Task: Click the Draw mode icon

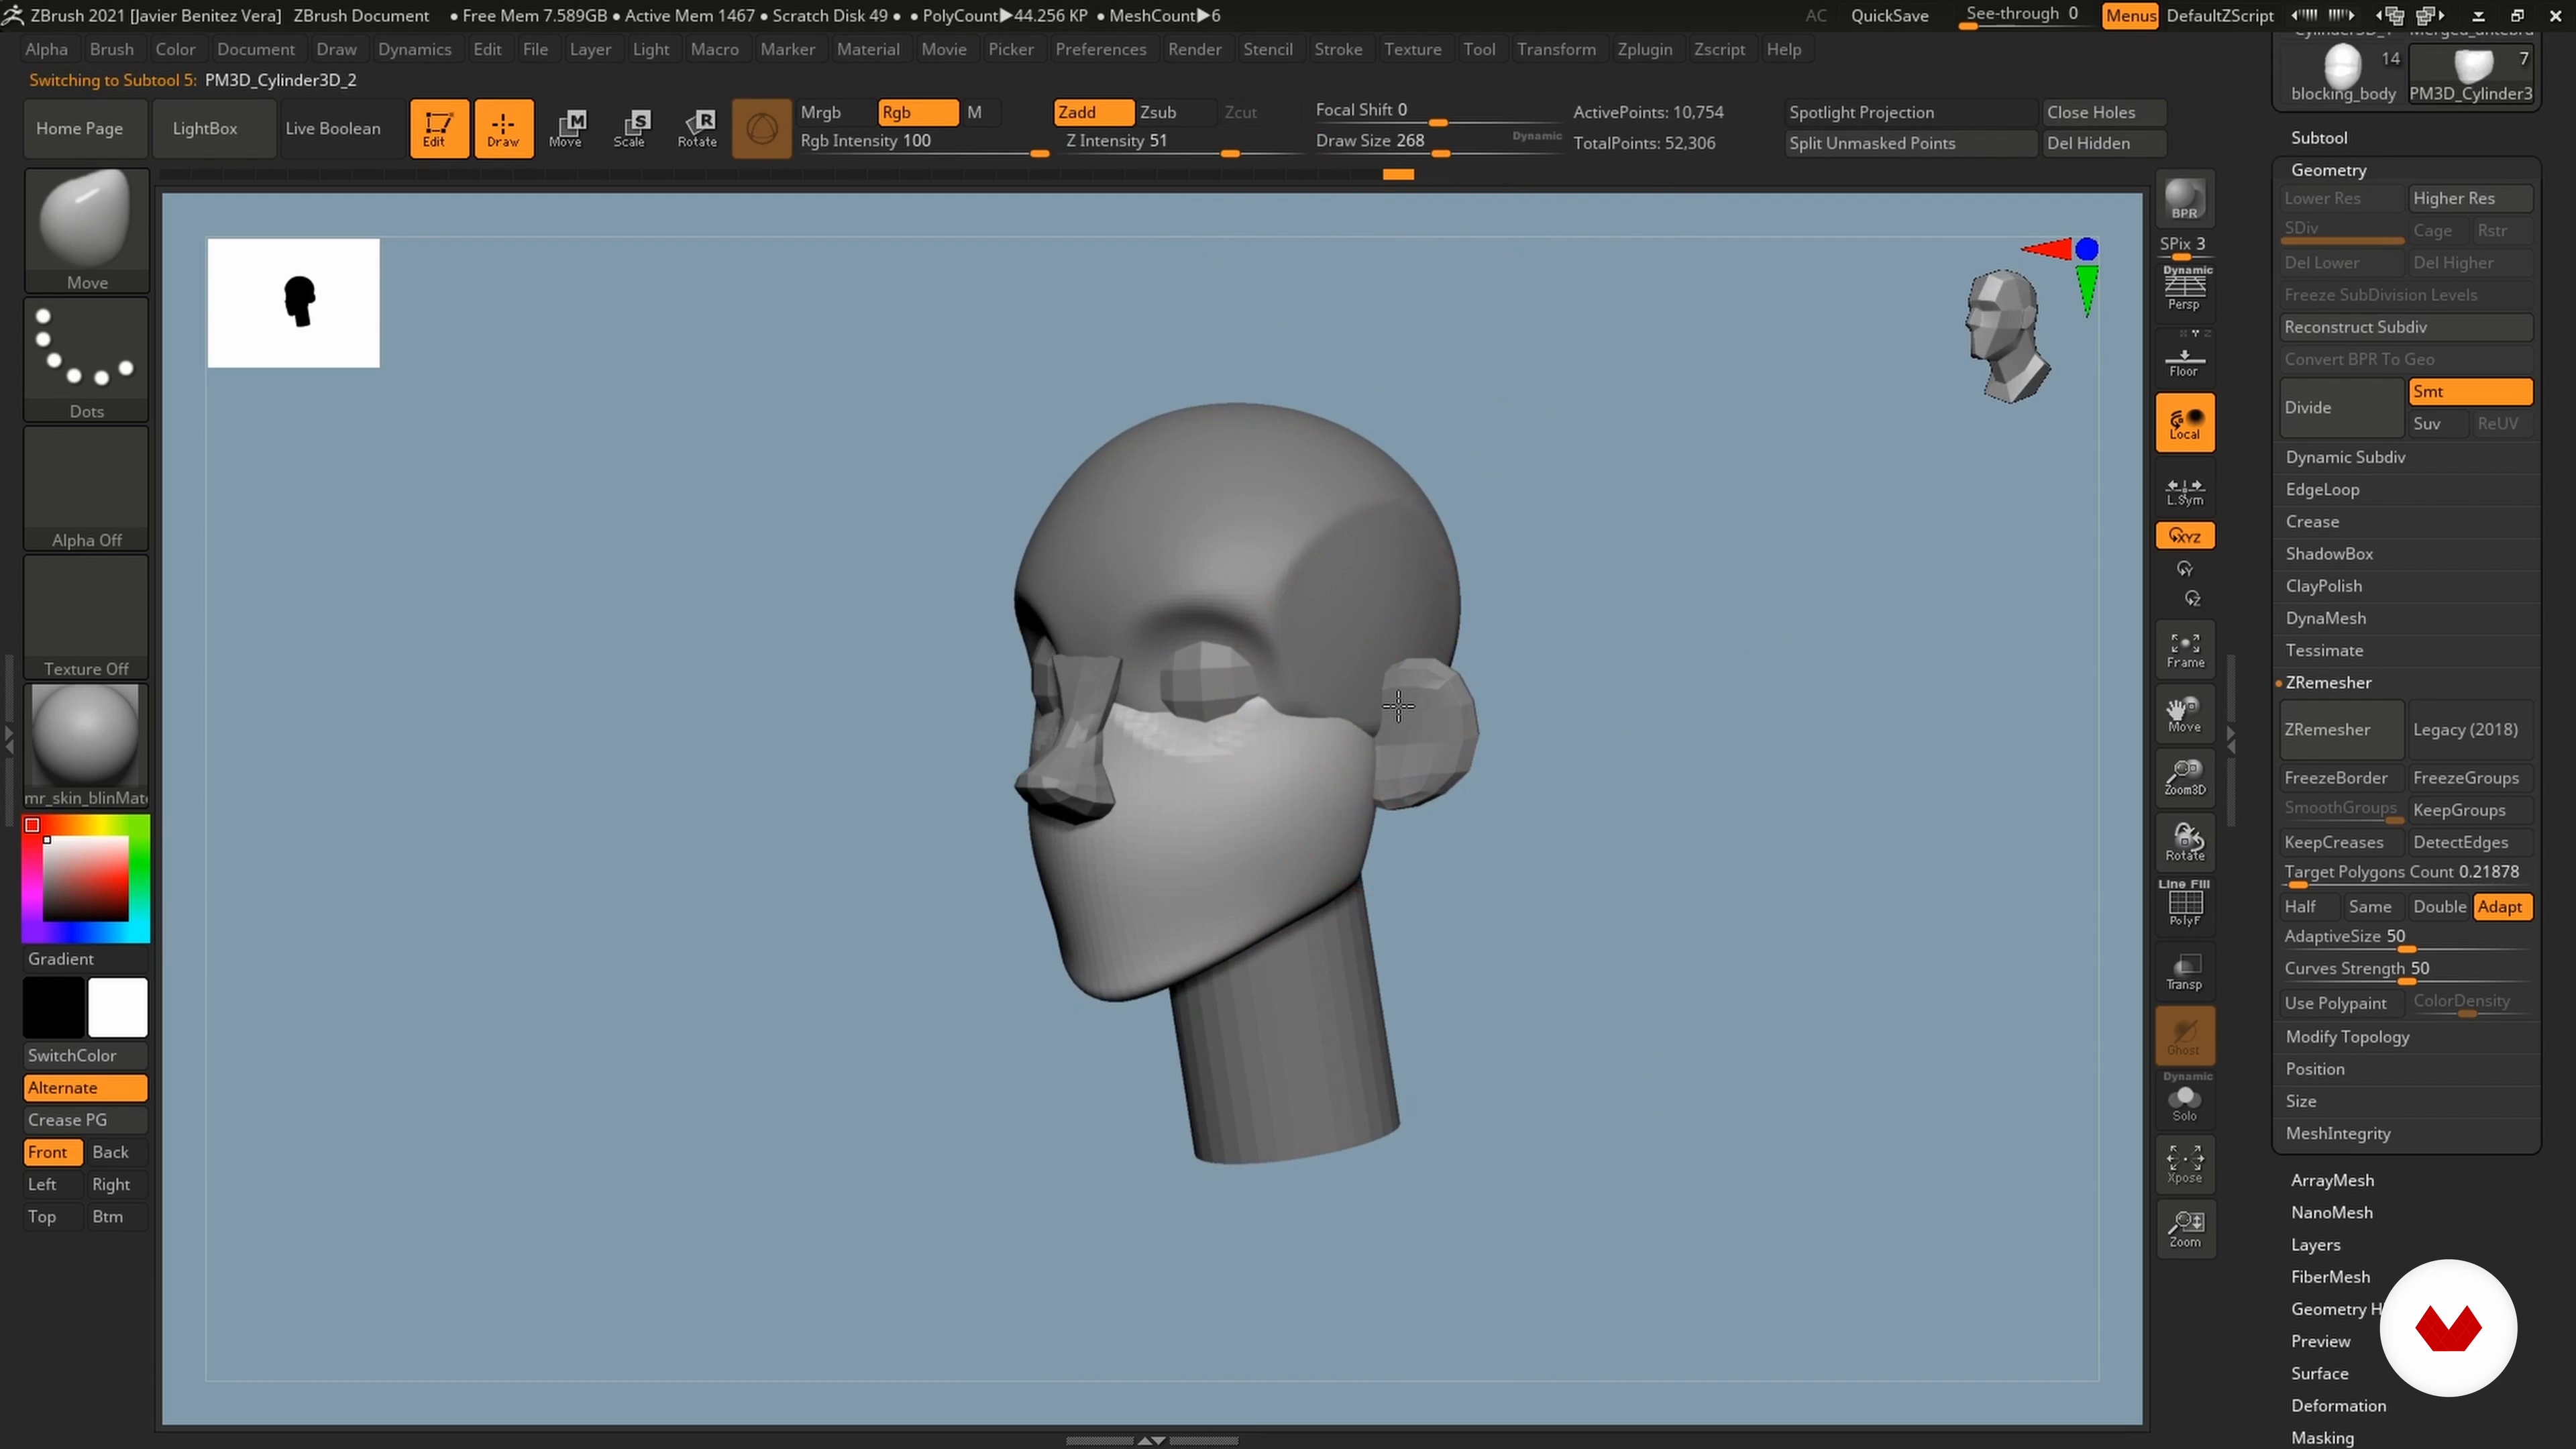Action: coord(503,128)
